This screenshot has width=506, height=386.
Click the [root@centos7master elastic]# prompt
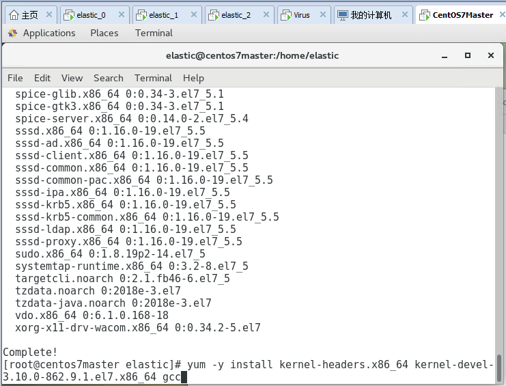[92, 365]
